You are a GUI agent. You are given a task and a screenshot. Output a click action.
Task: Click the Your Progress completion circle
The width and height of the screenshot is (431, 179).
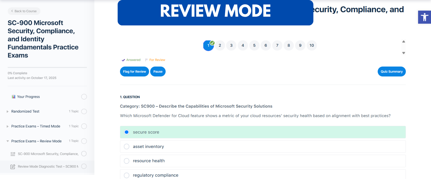[x=84, y=97]
